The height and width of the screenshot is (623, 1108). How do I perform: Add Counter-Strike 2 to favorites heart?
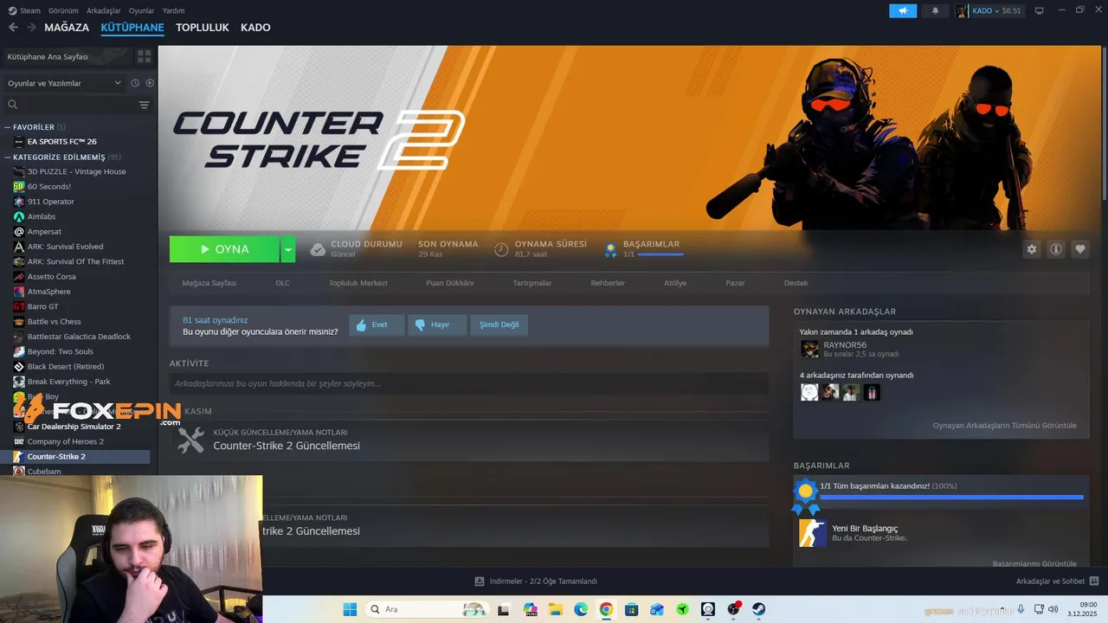coord(1080,249)
